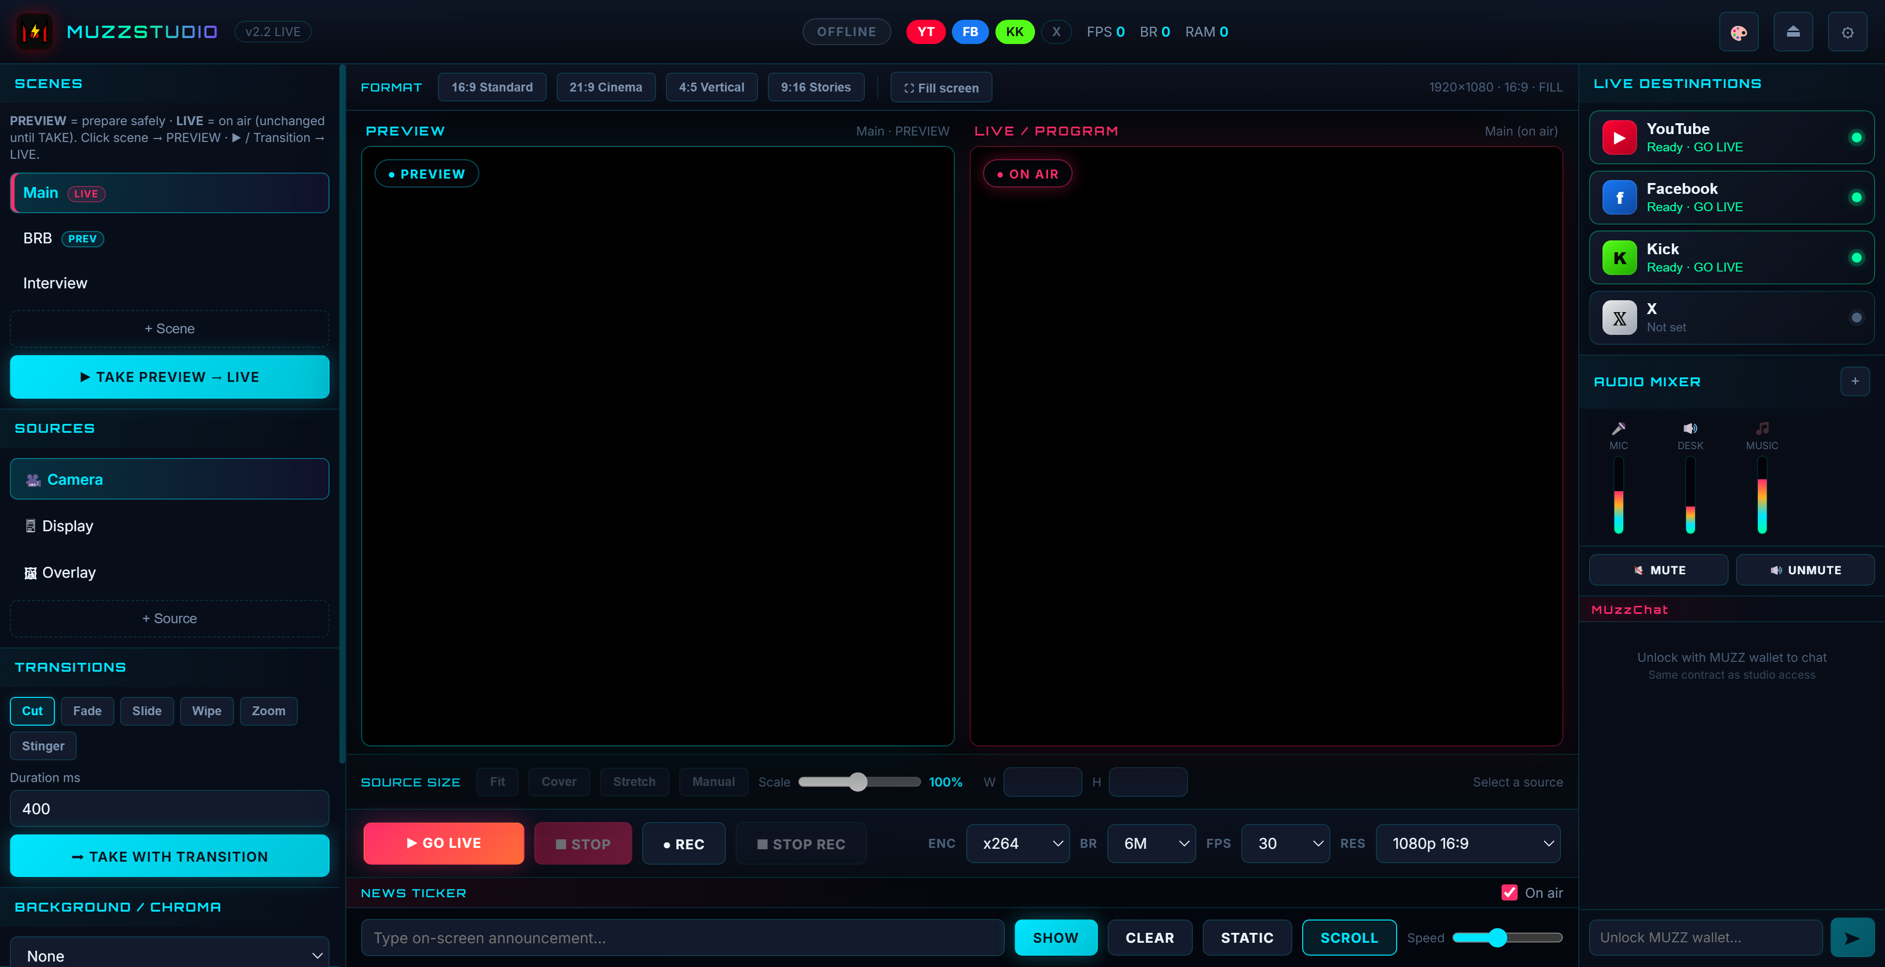Screen dimensions: 1885x967
Task: Start recording with REC button
Action: coord(683,843)
